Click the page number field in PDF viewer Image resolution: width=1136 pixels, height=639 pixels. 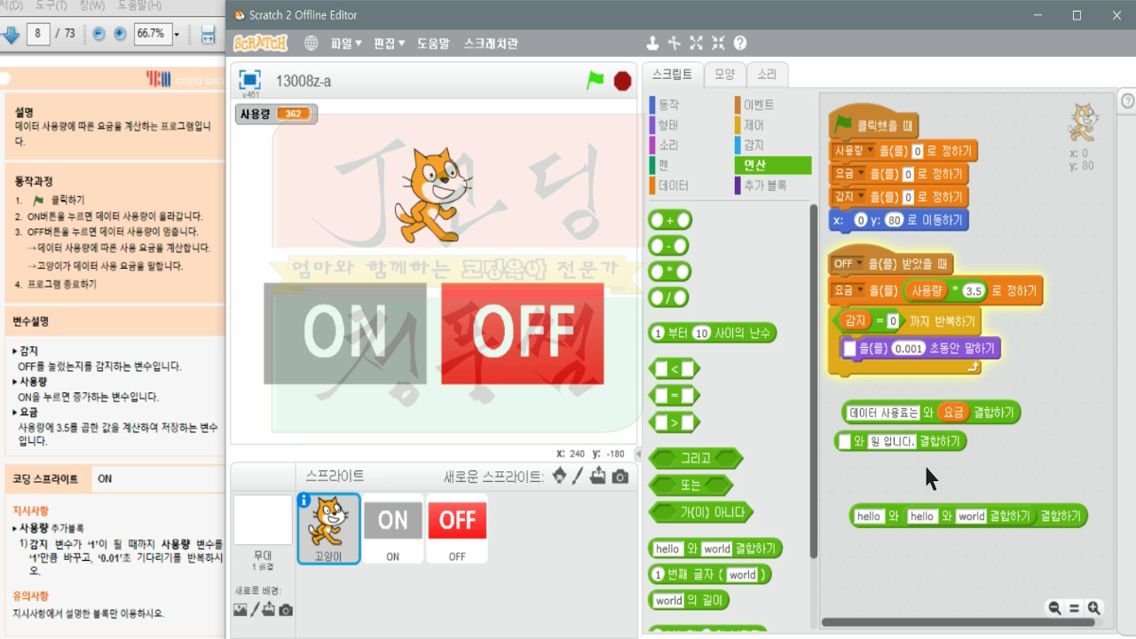click(38, 34)
